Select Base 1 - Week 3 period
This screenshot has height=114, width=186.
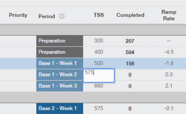(x=60, y=86)
